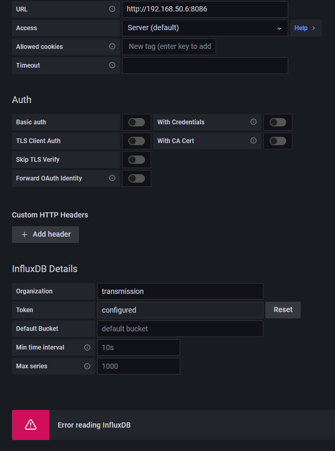The image size is (335, 451).
Task: Click the info icon next to URL
Action: coord(112,9)
